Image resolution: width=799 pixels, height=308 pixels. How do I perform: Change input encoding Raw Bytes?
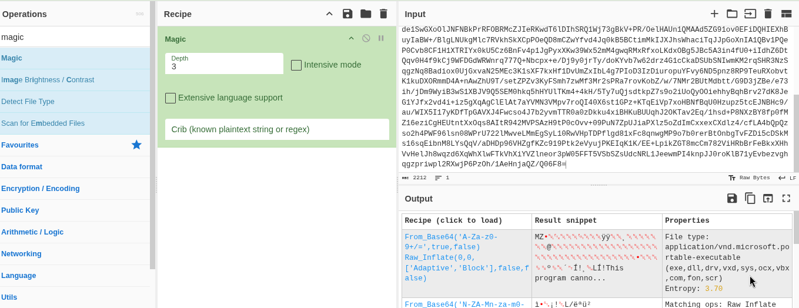click(x=748, y=178)
